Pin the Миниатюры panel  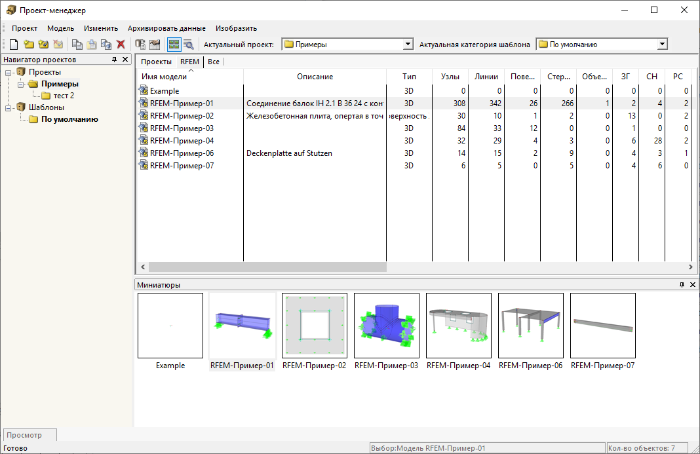coord(682,285)
